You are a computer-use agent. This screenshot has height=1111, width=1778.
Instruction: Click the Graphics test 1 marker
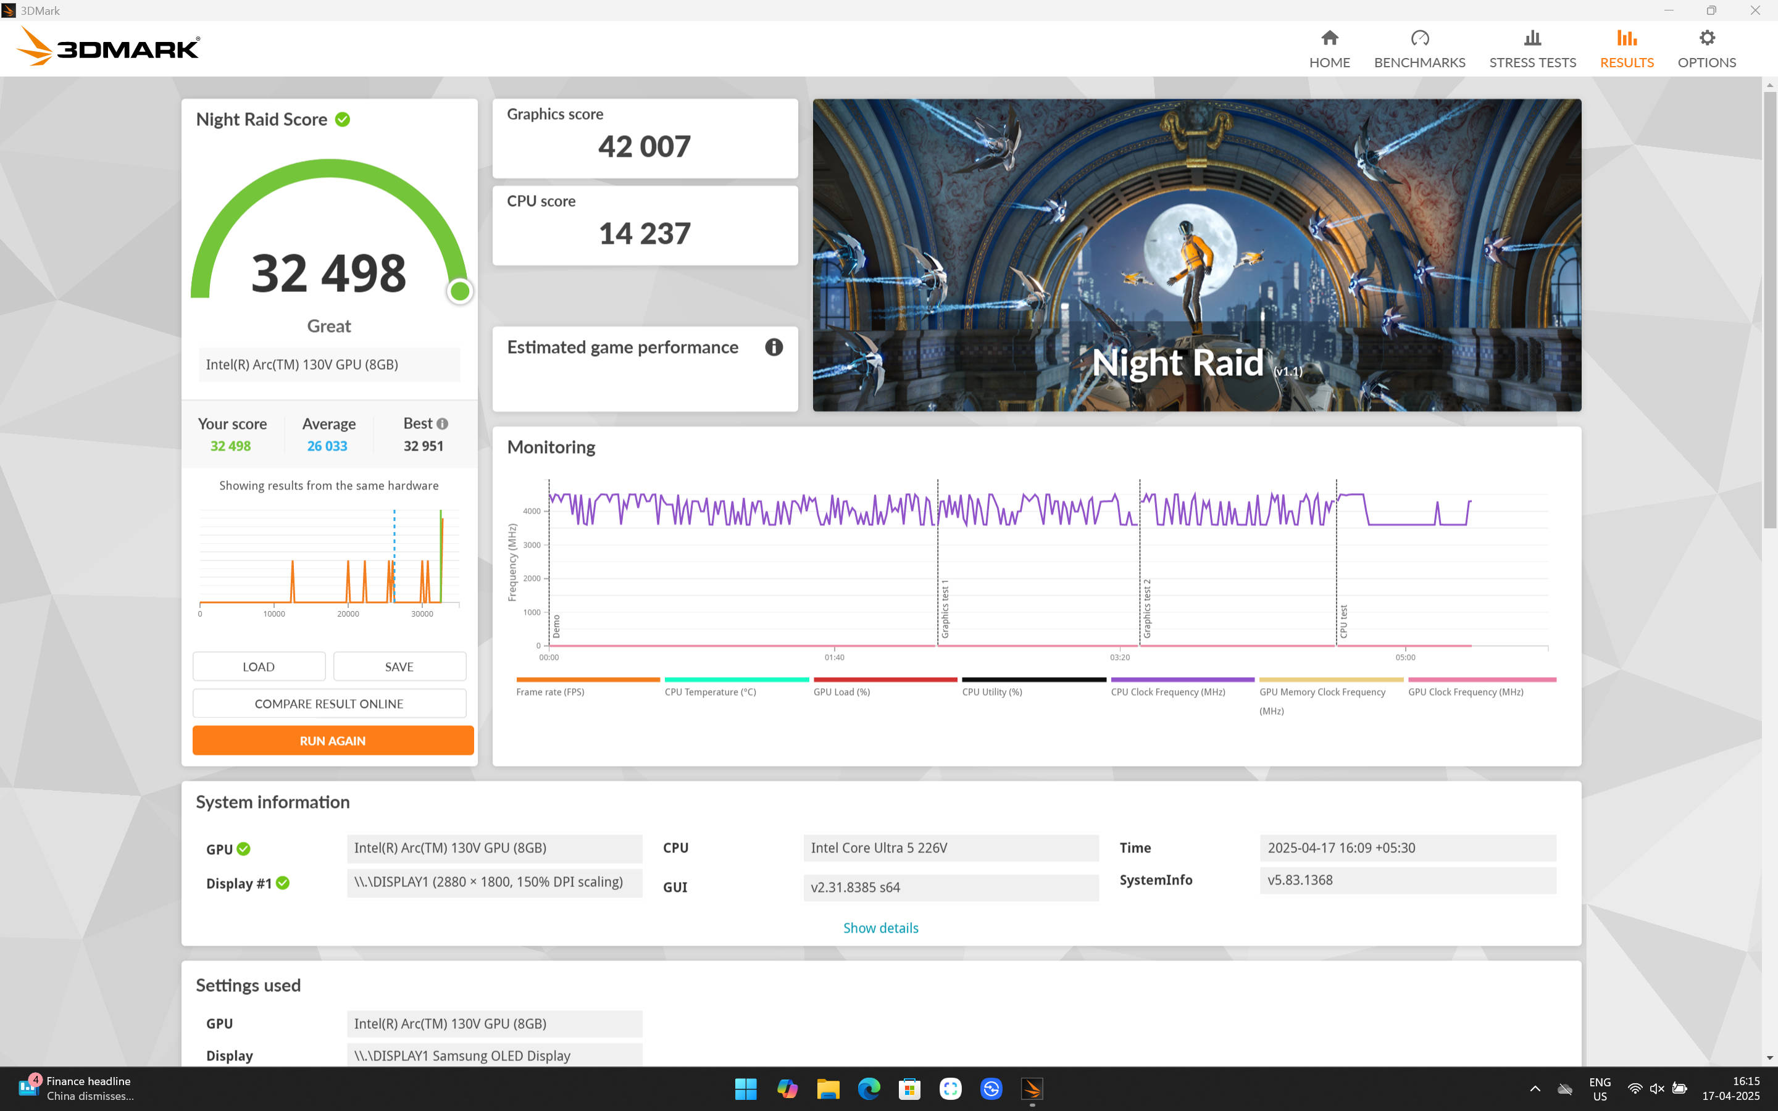945,609
